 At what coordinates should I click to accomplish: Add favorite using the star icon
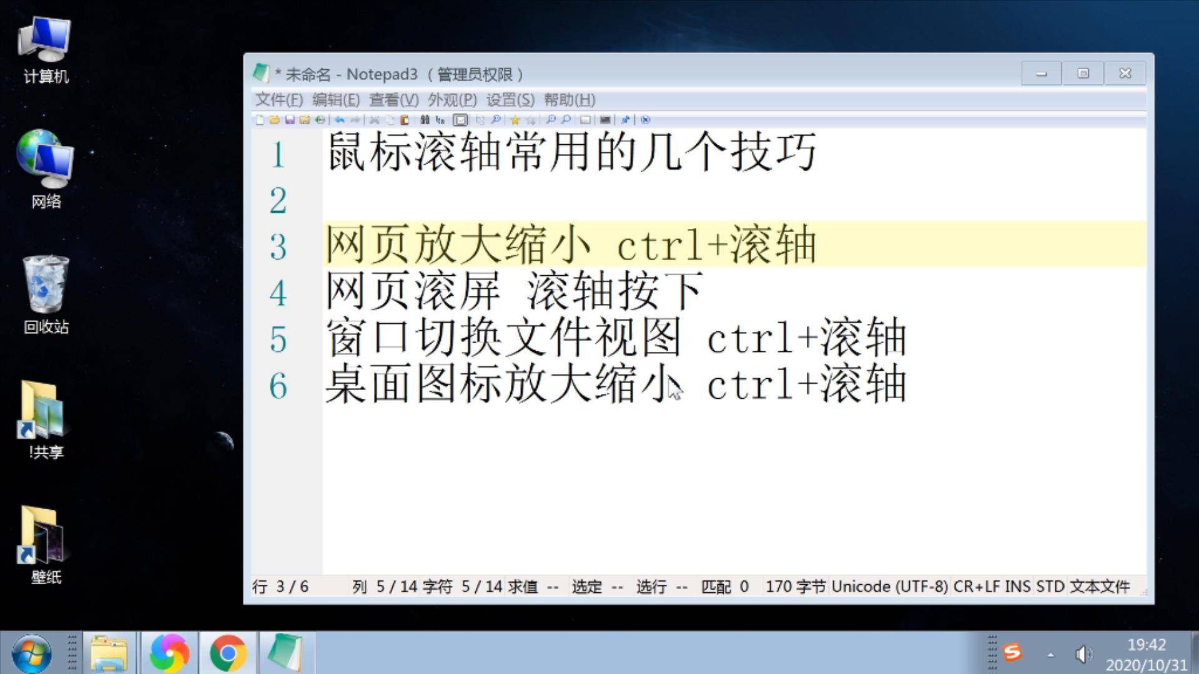pyautogui.click(x=514, y=119)
